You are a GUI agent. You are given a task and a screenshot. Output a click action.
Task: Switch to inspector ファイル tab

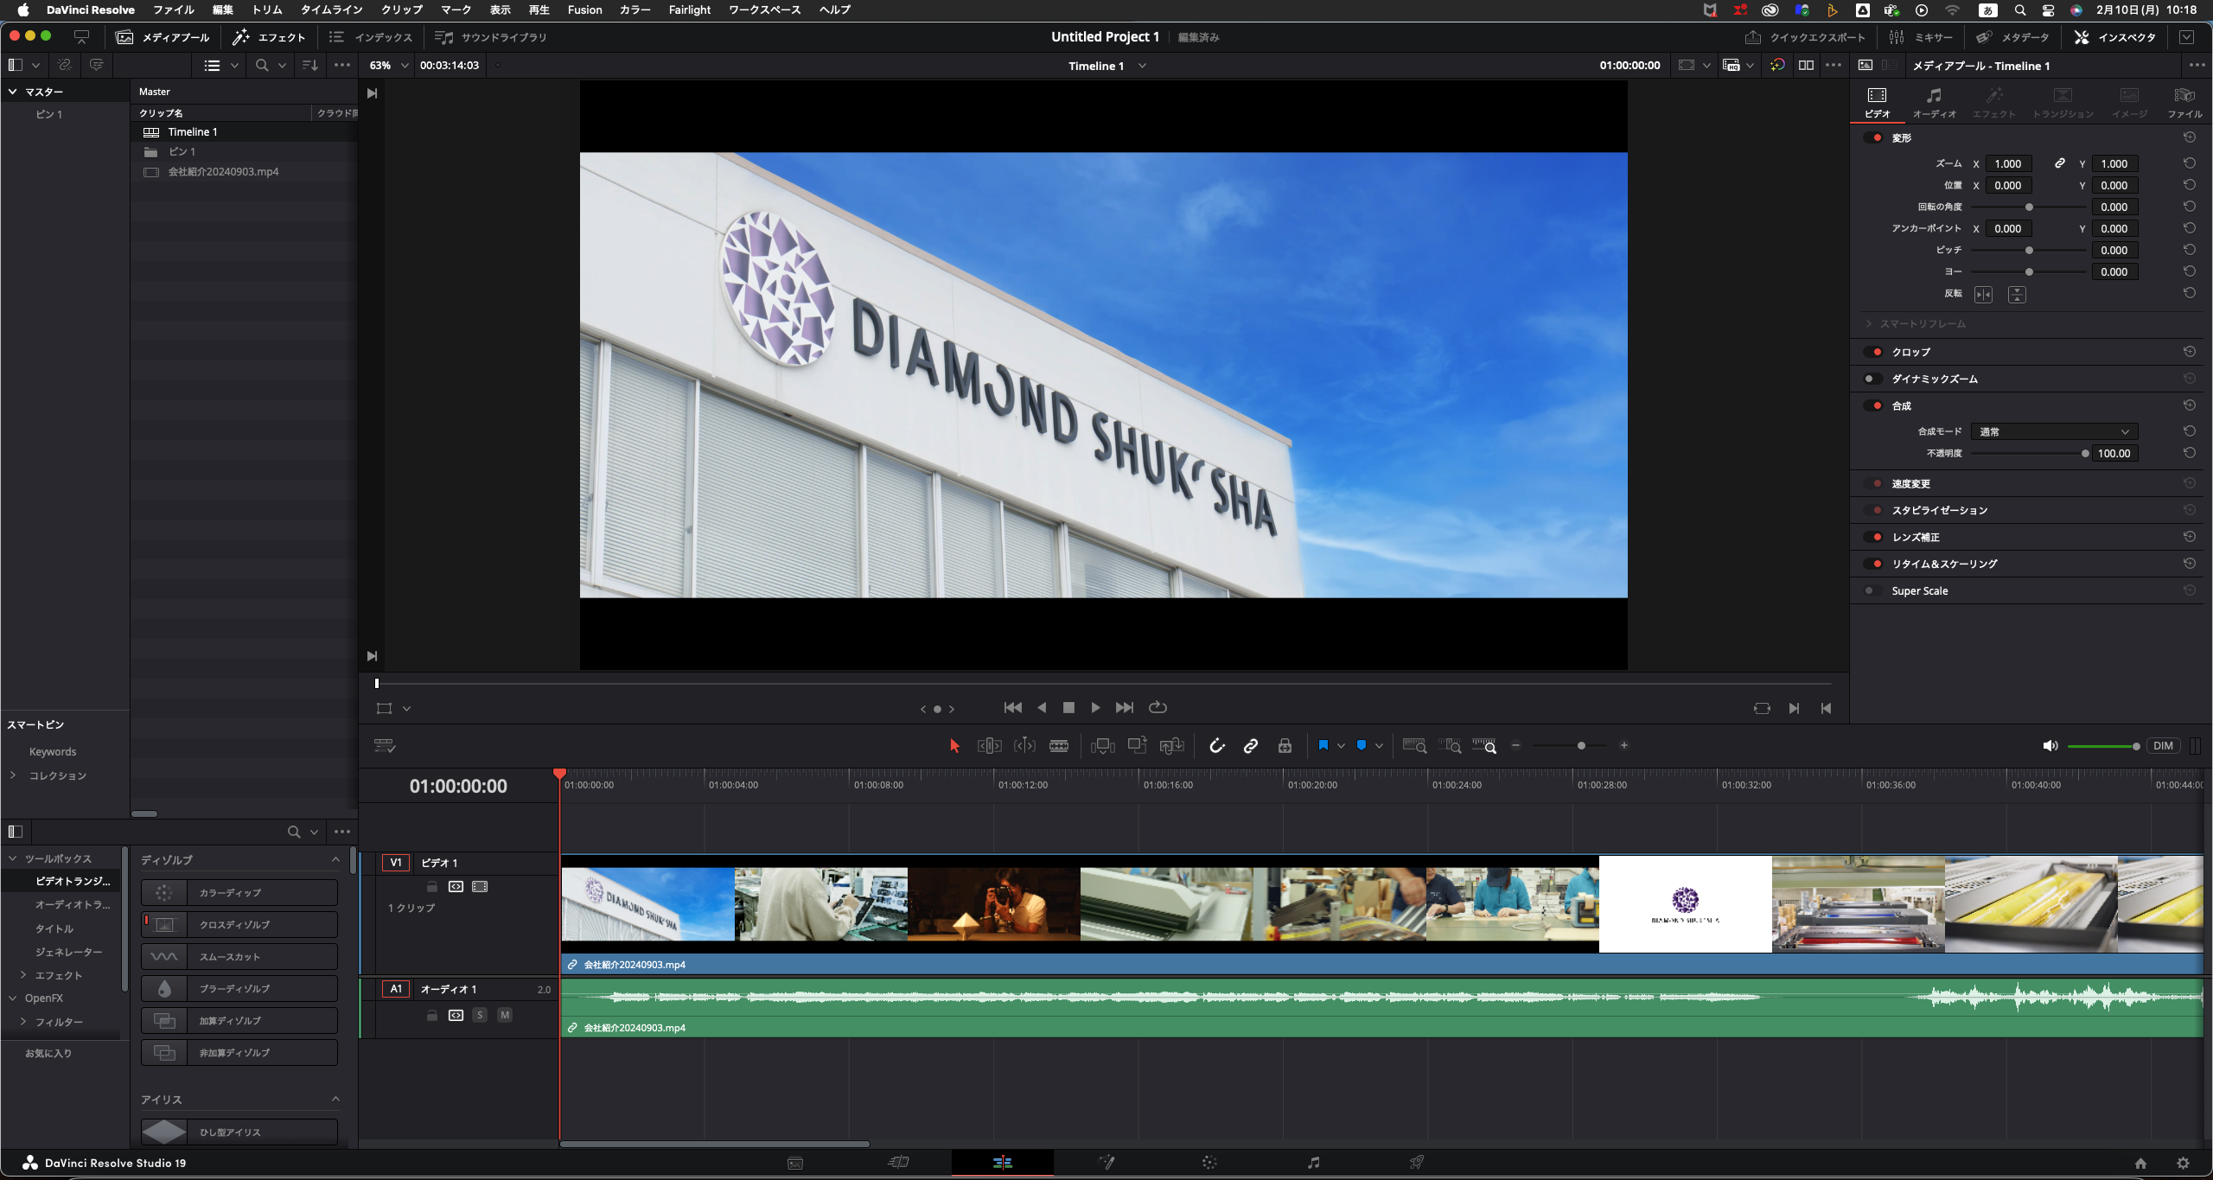tap(2184, 103)
